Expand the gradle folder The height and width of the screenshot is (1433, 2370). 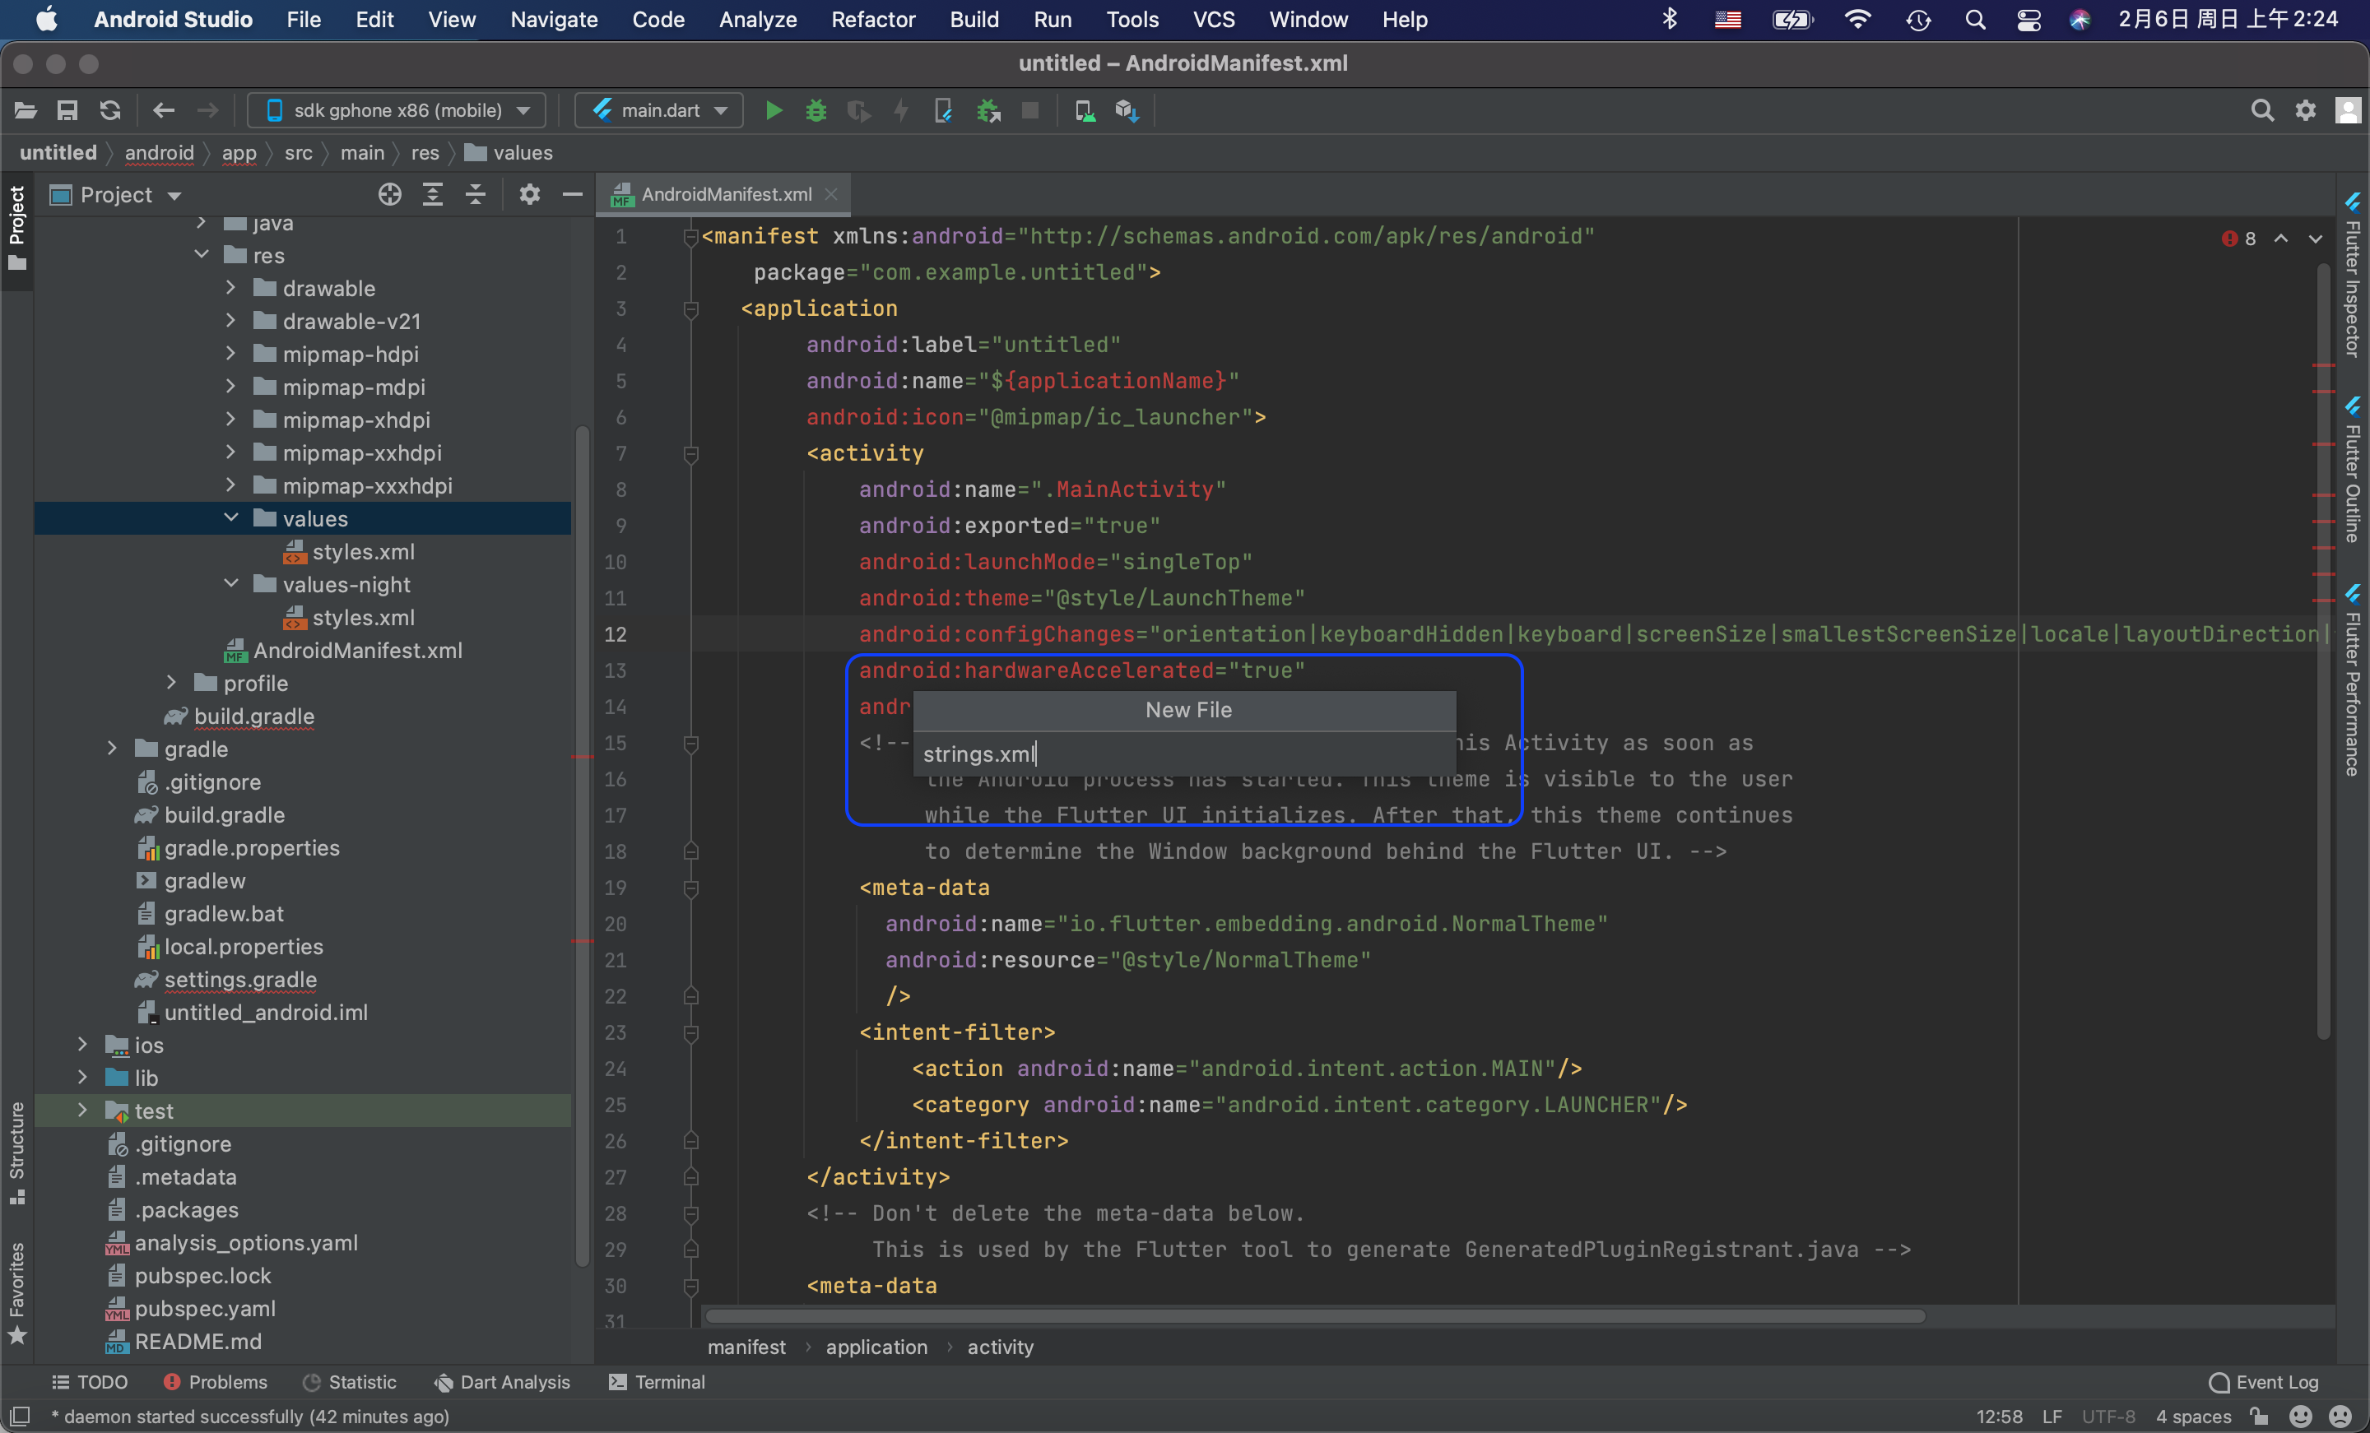(x=113, y=749)
